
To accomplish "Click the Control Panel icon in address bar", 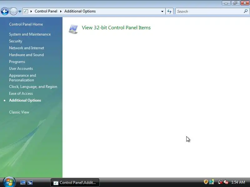I will (26, 11).
